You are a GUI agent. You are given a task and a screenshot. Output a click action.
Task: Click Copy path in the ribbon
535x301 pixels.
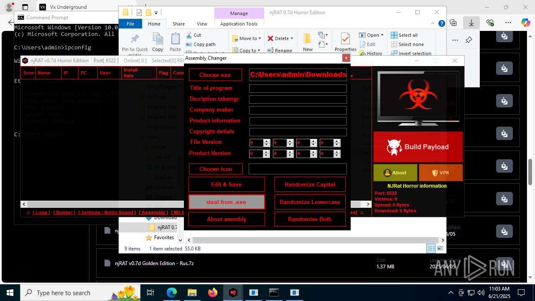pos(200,44)
